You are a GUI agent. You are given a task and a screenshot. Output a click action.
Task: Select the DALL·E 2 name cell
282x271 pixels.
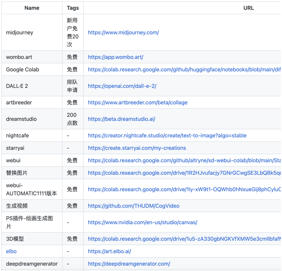32,86
